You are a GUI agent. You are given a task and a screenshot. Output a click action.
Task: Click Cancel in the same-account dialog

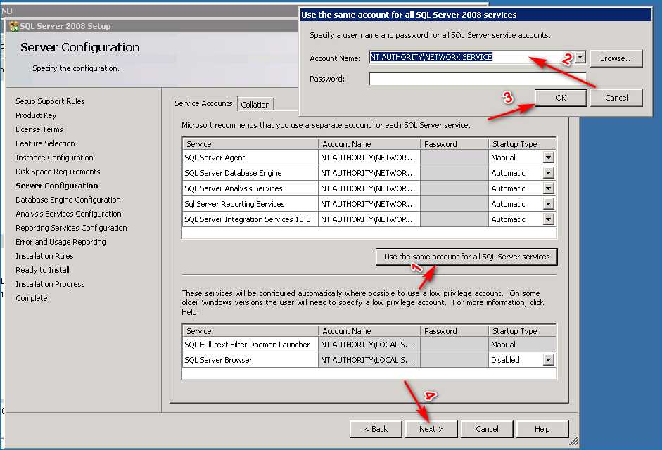click(x=616, y=98)
